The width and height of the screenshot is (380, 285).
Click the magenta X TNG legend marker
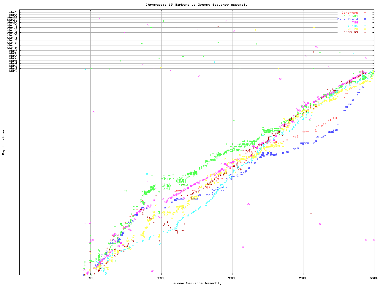point(365,23)
